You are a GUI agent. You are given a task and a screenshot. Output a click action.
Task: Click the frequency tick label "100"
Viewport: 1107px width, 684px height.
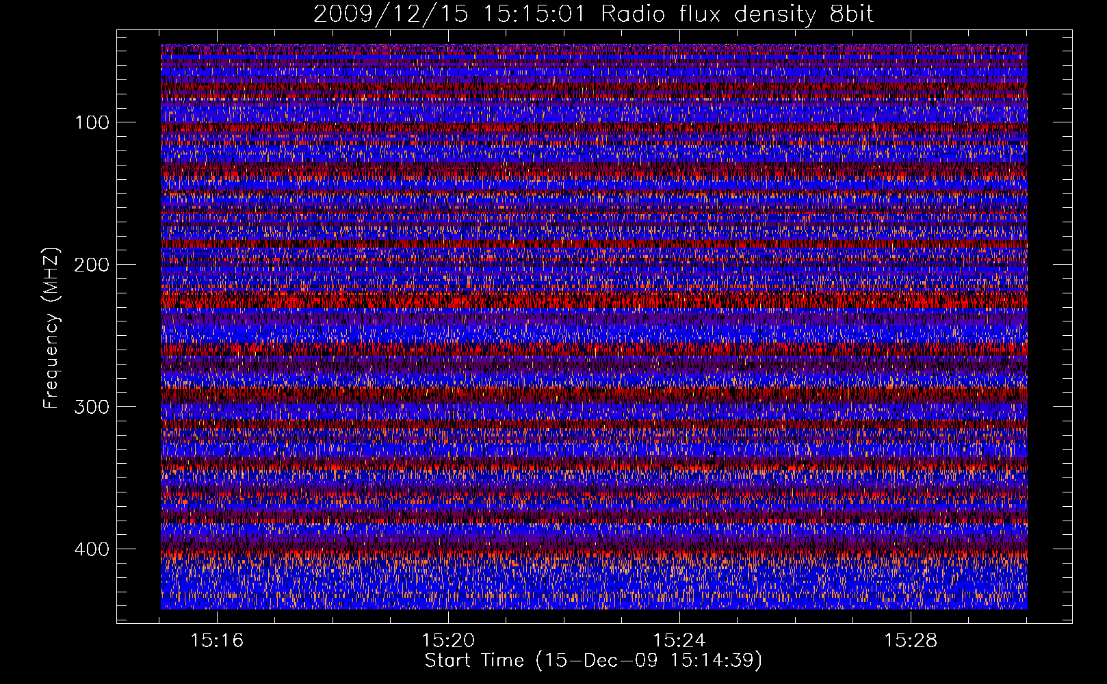pyautogui.click(x=92, y=123)
